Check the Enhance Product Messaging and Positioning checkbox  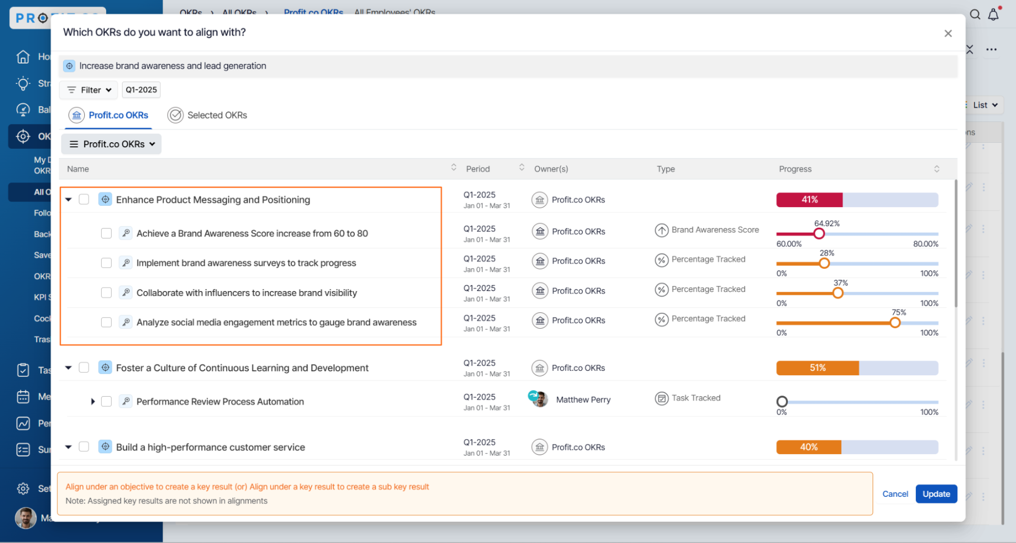[x=84, y=199]
